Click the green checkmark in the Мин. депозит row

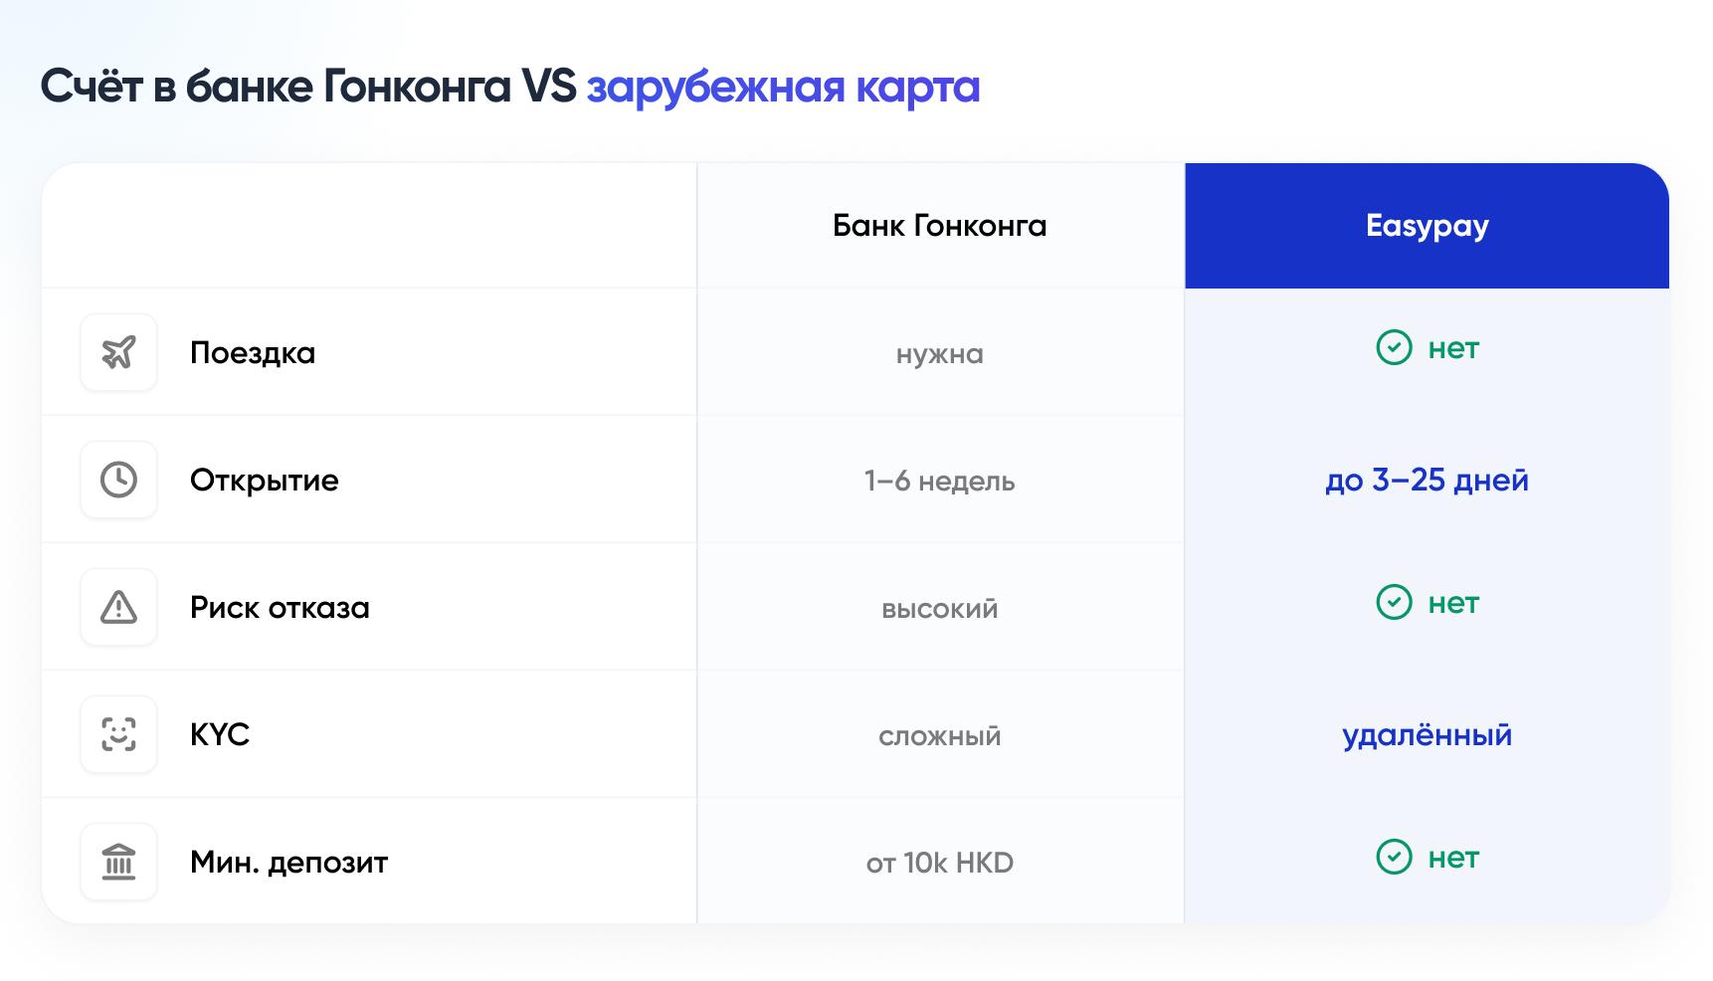1394,858
